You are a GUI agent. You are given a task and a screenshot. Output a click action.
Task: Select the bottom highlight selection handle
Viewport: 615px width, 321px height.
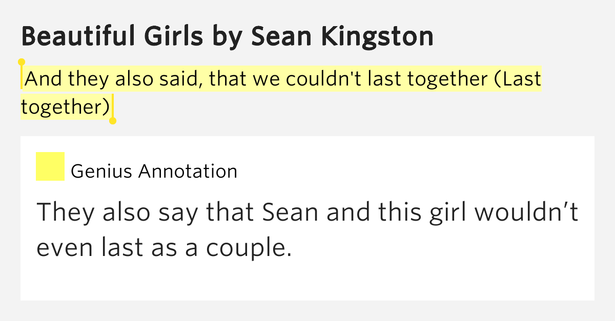click(x=113, y=121)
